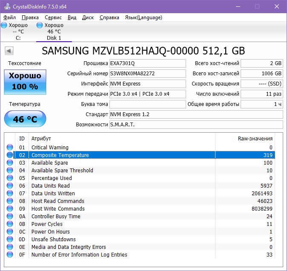Click the Интерфейс field NVM Express
The image size is (287, 271).
click(148, 84)
